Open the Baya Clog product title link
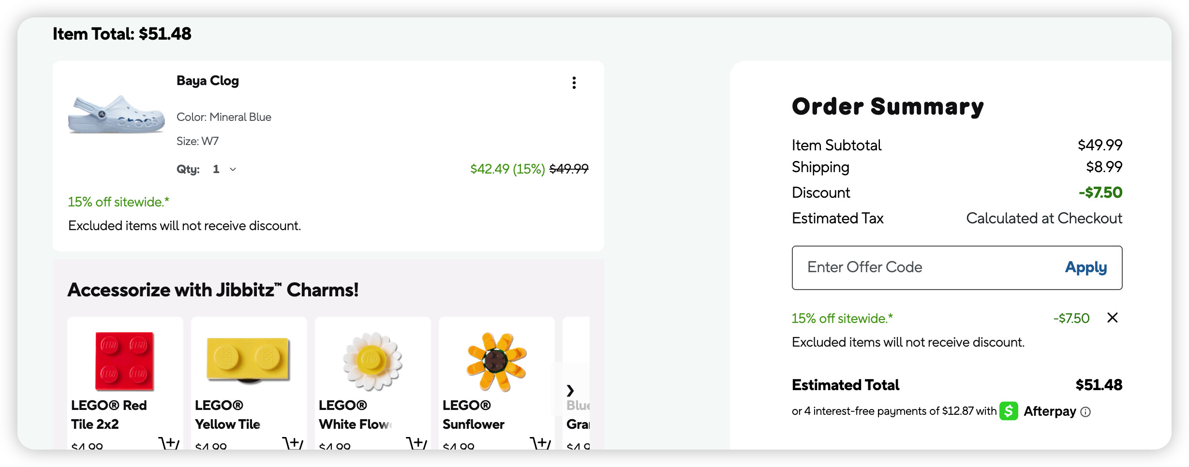Screen dimensions: 1189x467 click(208, 81)
